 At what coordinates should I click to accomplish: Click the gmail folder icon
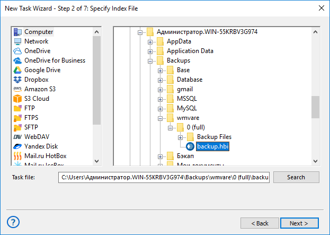pyautogui.click(x=170, y=89)
